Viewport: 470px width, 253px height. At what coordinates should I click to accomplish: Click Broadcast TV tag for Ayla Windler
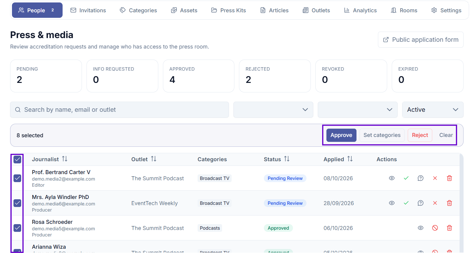(214, 203)
